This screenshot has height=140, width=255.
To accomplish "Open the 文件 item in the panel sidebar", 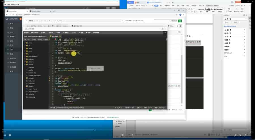I will 12,49.
